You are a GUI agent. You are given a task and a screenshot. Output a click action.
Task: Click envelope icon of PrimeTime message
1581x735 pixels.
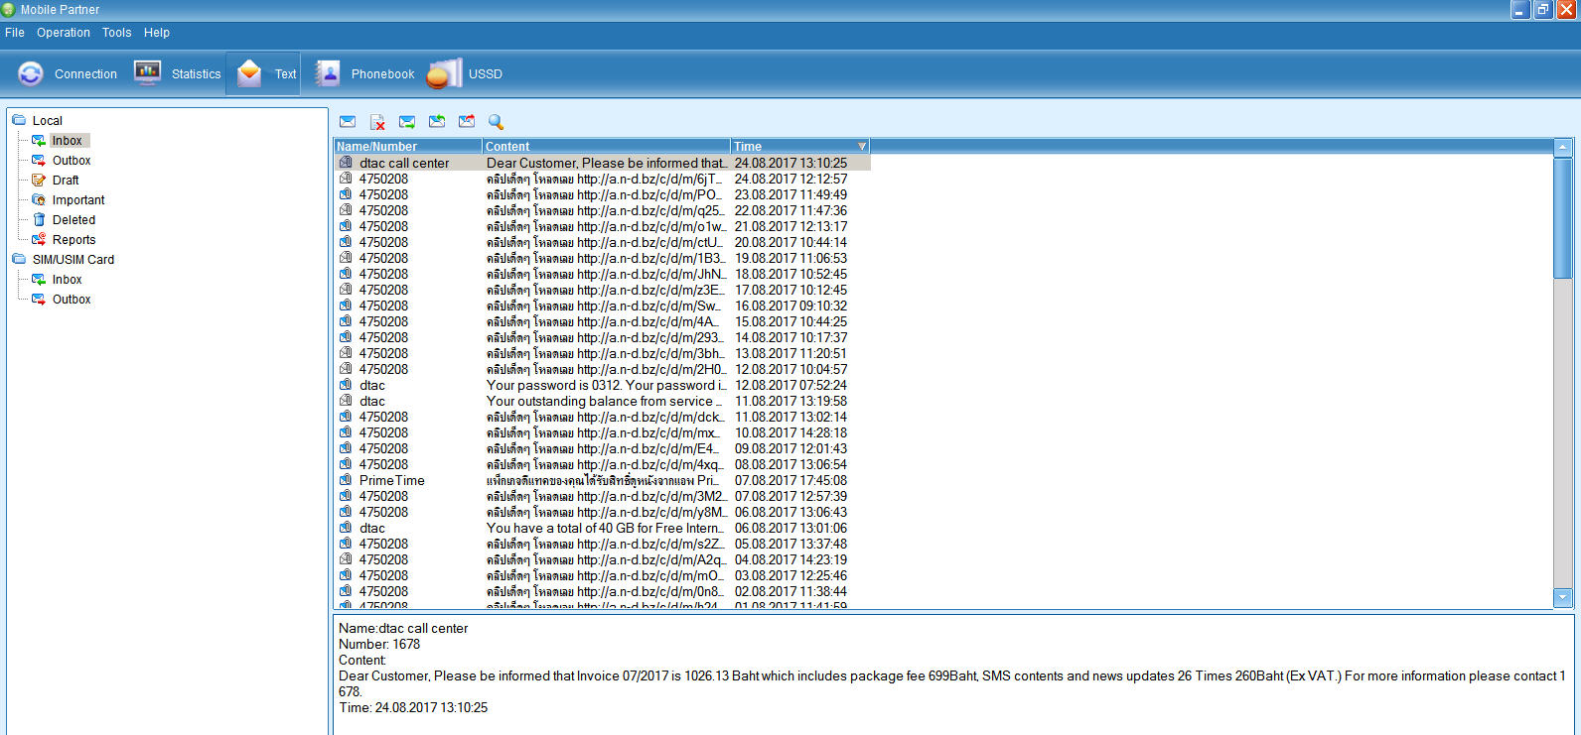click(346, 480)
